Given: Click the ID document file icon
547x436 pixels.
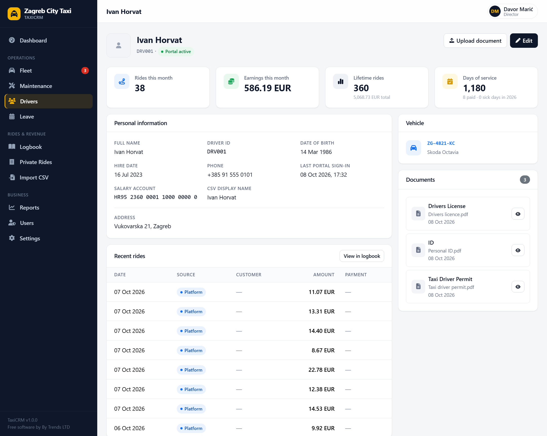Looking at the screenshot, I should coord(418,250).
